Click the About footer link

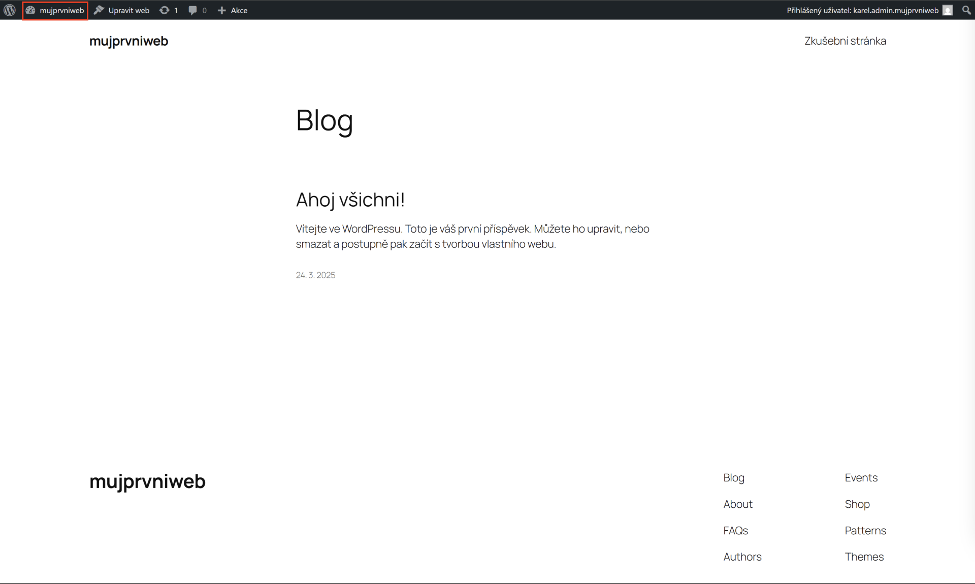[x=737, y=504]
